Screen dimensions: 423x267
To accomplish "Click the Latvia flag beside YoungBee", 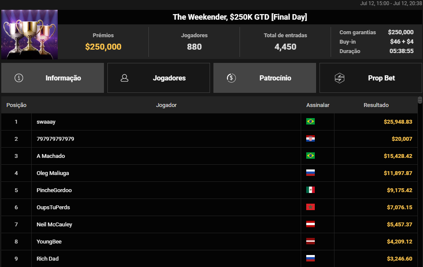I will [x=310, y=241].
